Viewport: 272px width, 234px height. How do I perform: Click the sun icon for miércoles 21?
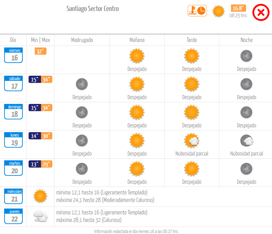40,196
